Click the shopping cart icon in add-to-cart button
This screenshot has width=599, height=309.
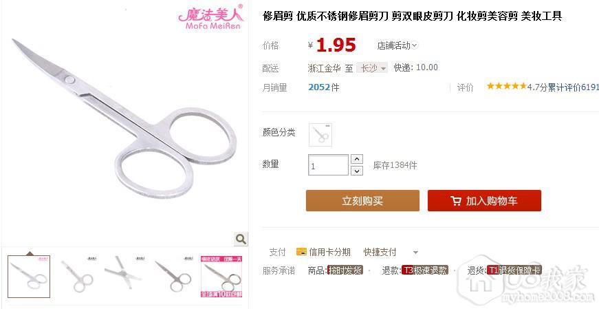pyautogui.click(x=455, y=201)
